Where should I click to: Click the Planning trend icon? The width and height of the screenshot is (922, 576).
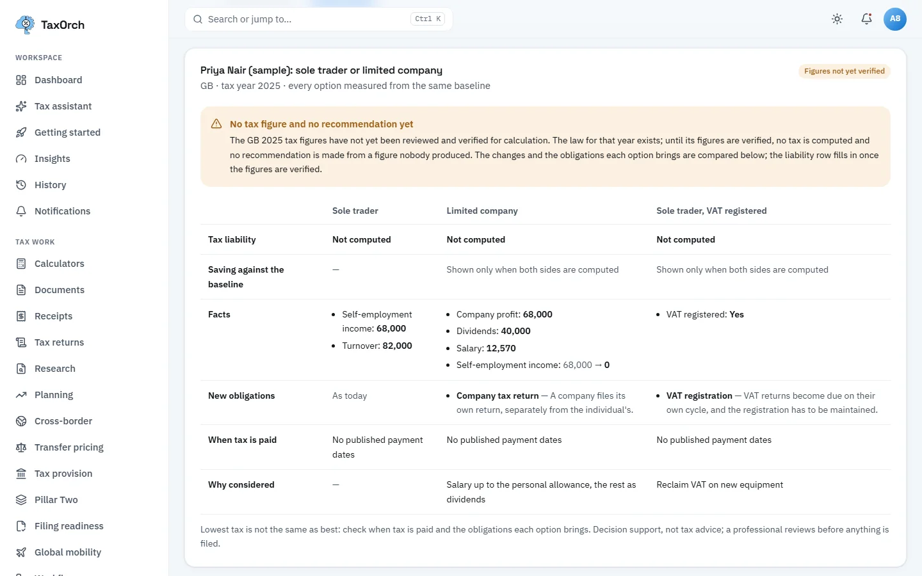pos(21,395)
